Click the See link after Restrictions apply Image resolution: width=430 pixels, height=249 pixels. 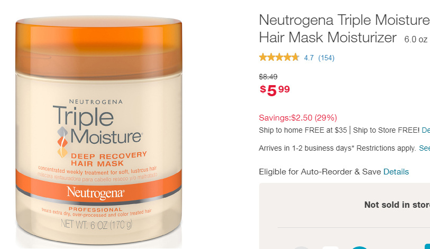[424, 148]
